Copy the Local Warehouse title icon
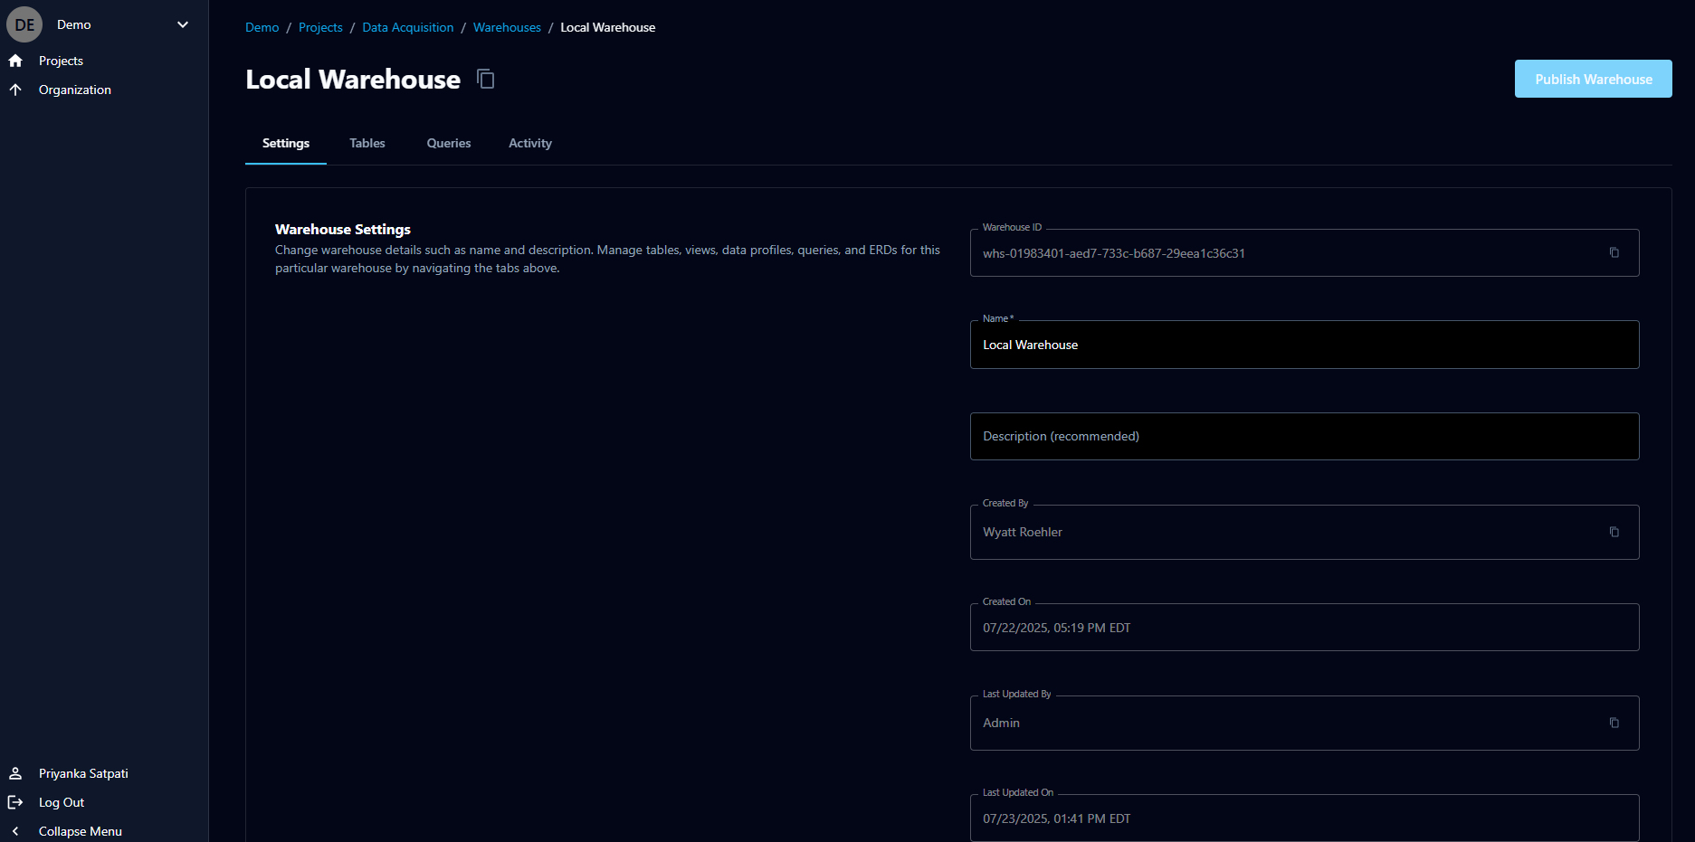This screenshot has height=842, width=1695. coord(486,80)
